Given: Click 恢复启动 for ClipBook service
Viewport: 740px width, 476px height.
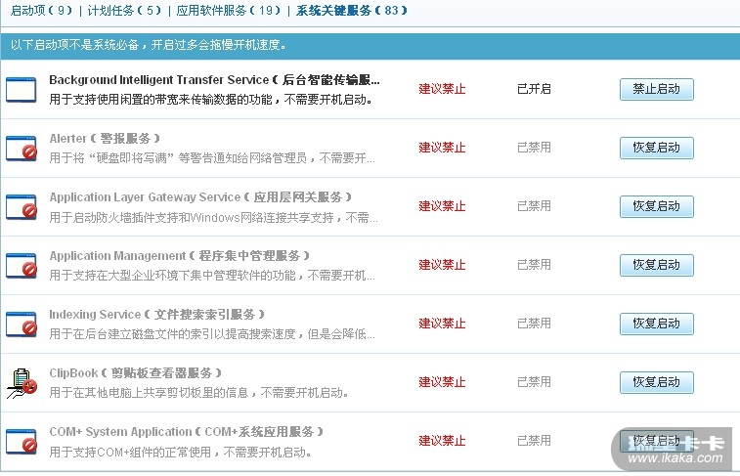Looking at the screenshot, I should point(657,382).
